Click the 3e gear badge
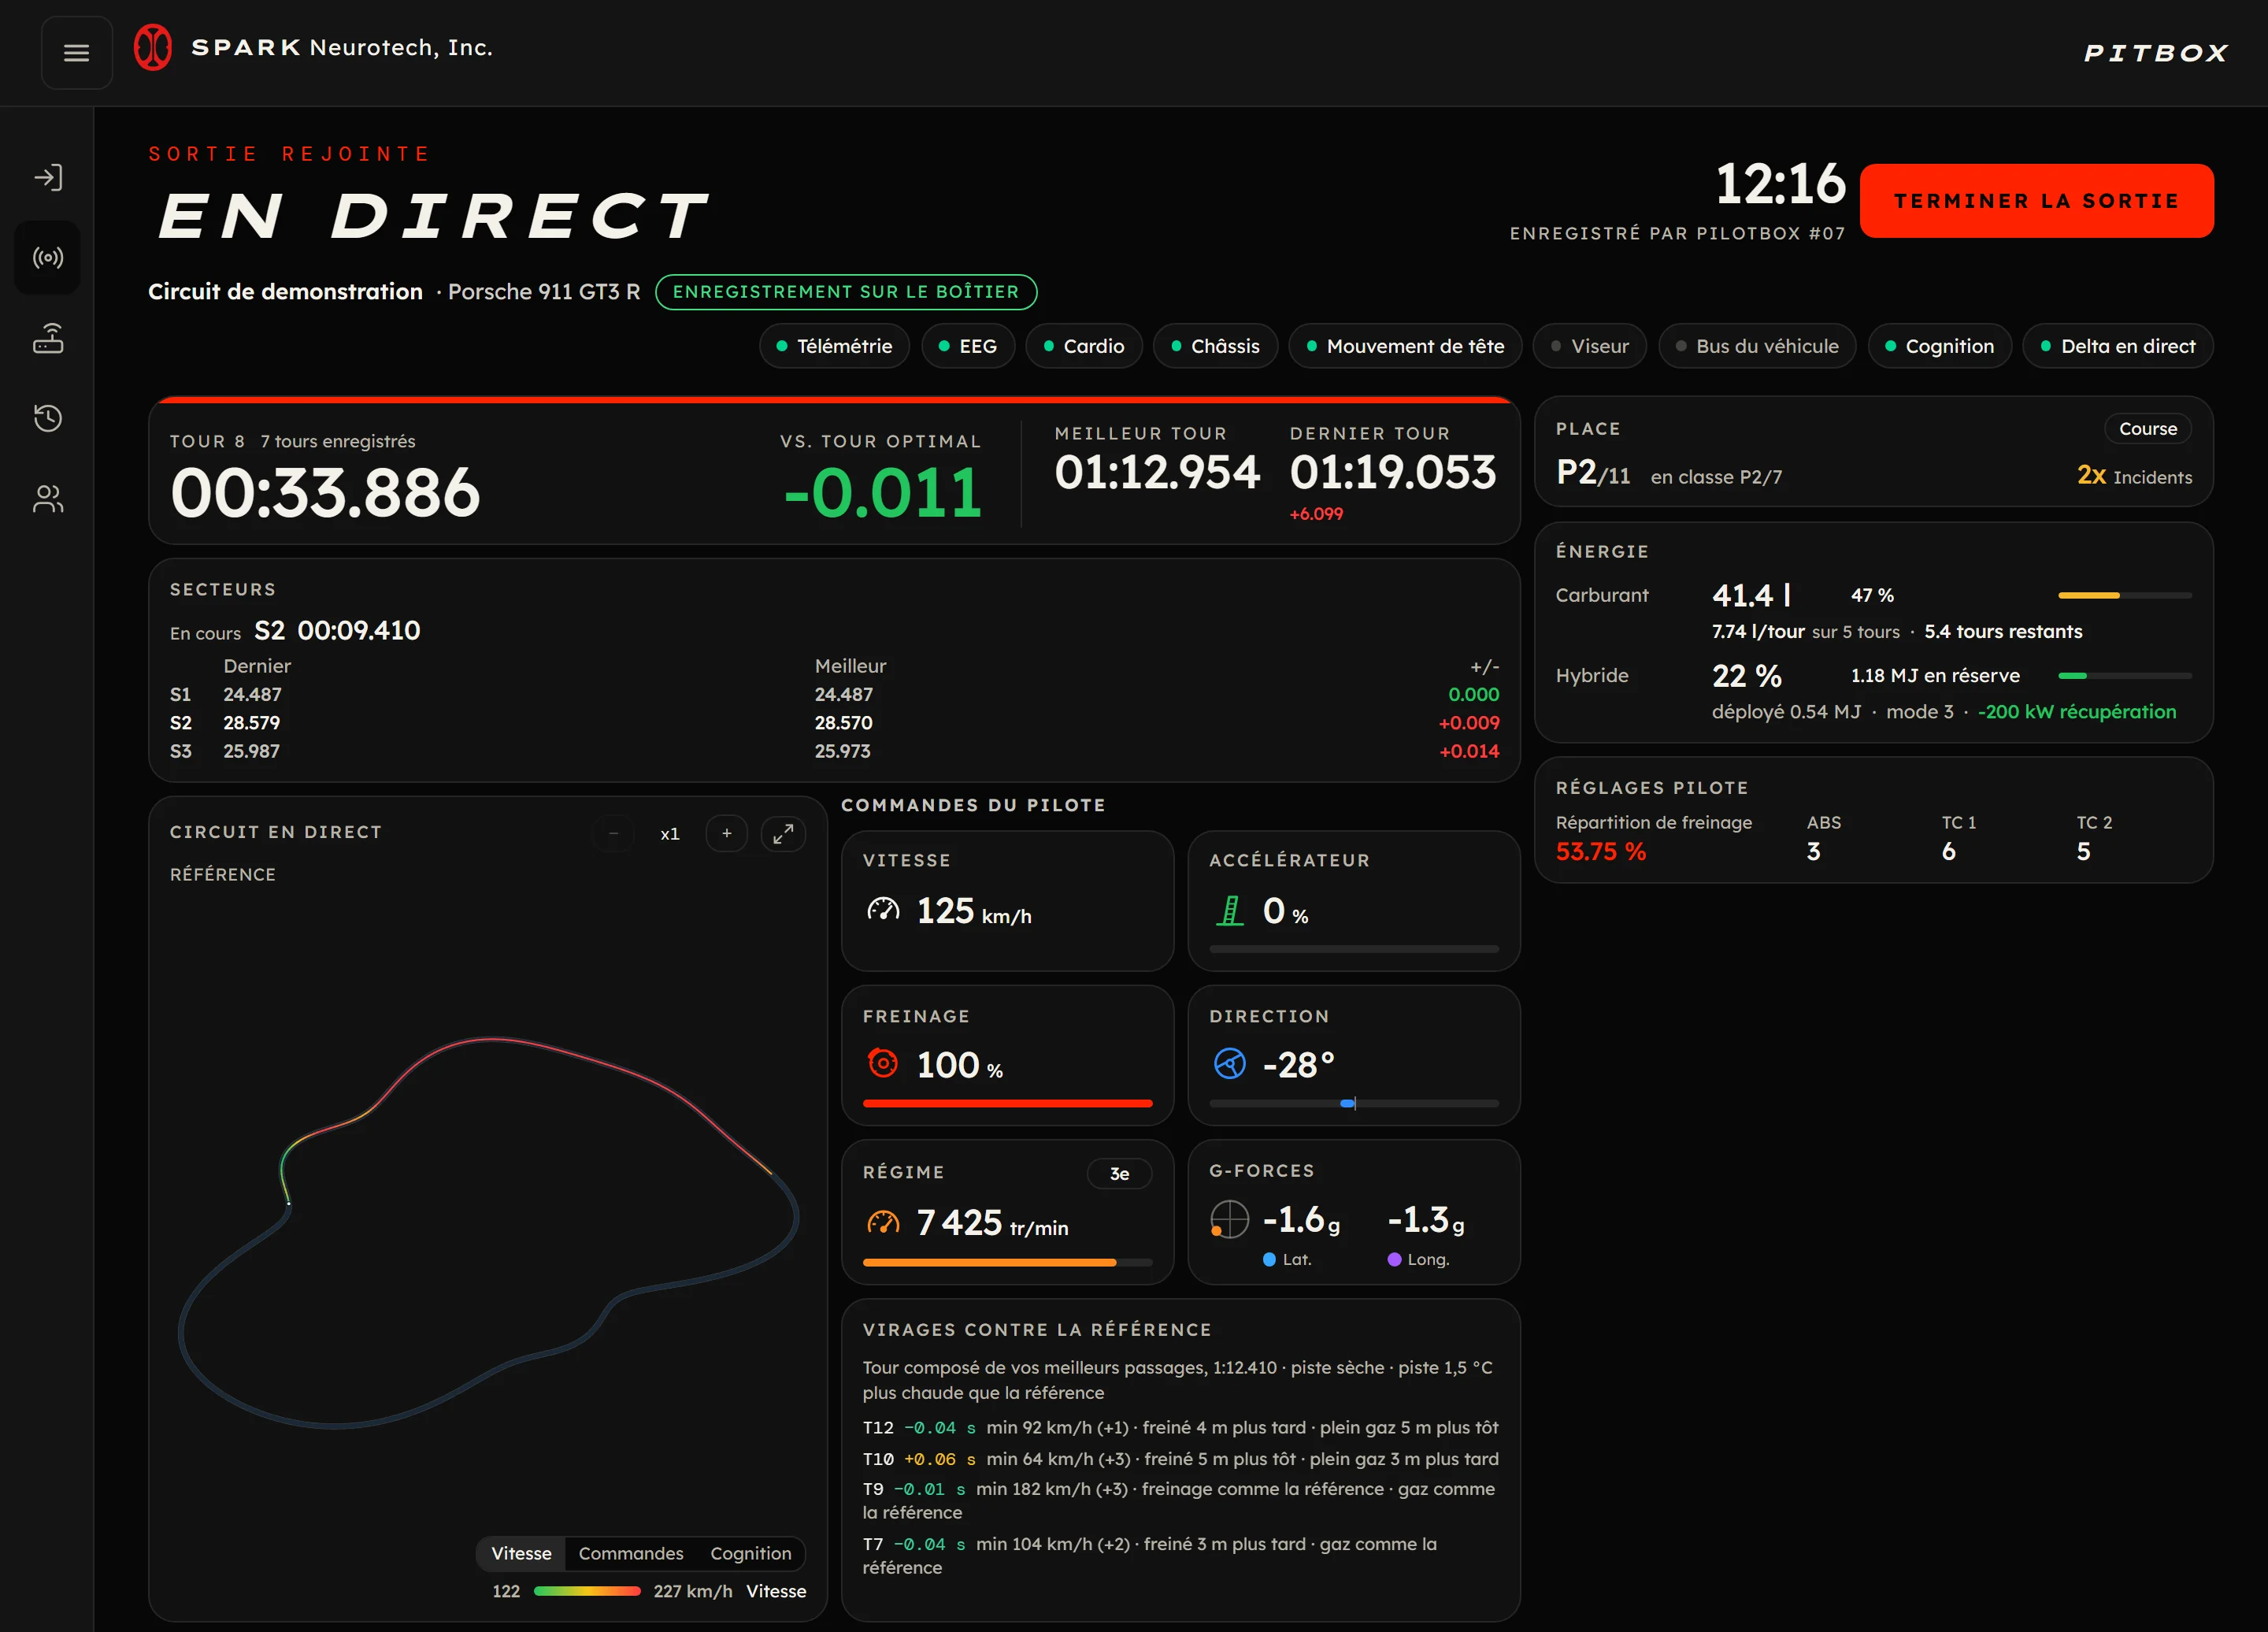Image resolution: width=2268 pixels, height=1632 pixels. 1120,1174
